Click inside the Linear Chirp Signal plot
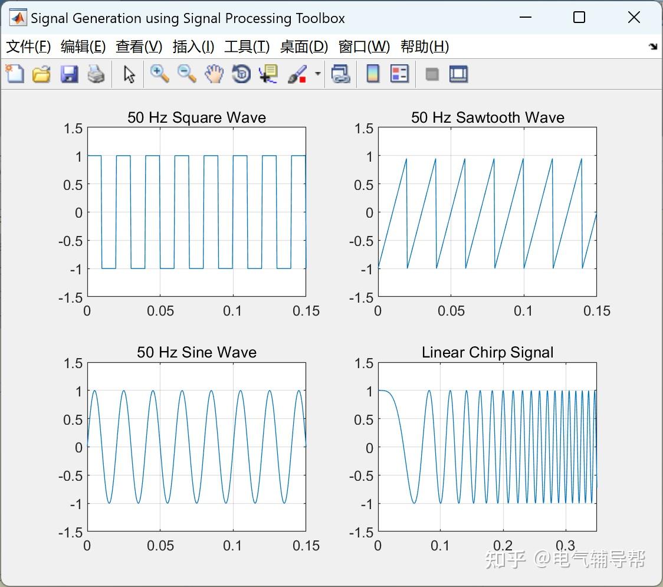This screenshot has width=663, height=587. tap(487, 447)
